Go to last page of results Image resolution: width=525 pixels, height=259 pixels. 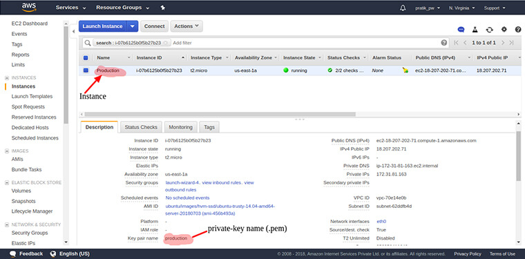tap(511, 43)
